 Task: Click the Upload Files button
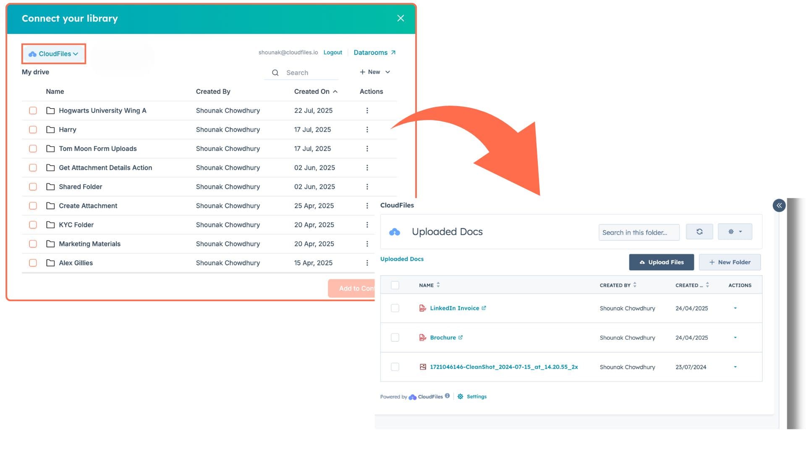click(x=661, y=262)
